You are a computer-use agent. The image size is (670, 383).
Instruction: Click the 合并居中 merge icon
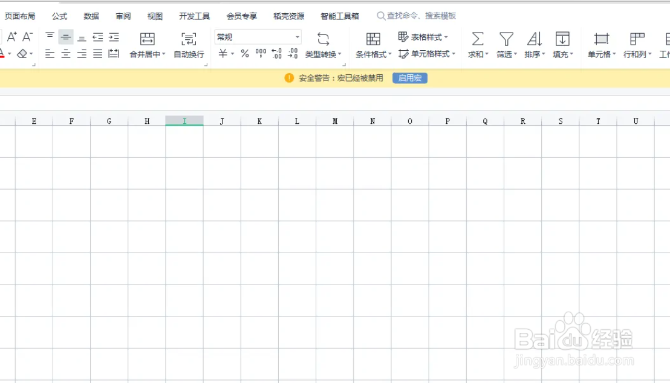point(148,39)
